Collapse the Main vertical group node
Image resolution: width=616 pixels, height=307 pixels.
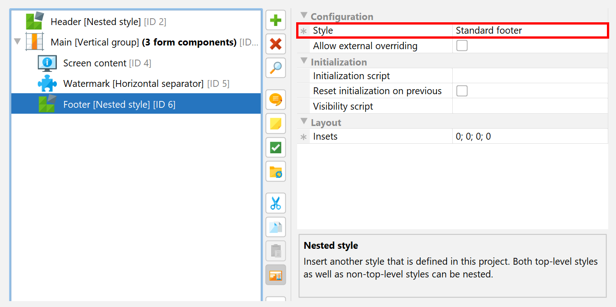pyautogui.click(x=17, y=42)
